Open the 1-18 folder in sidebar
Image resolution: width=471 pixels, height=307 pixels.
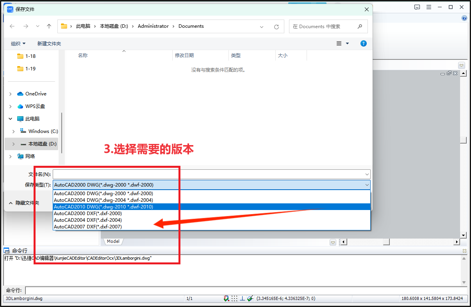tap(31, 56)
